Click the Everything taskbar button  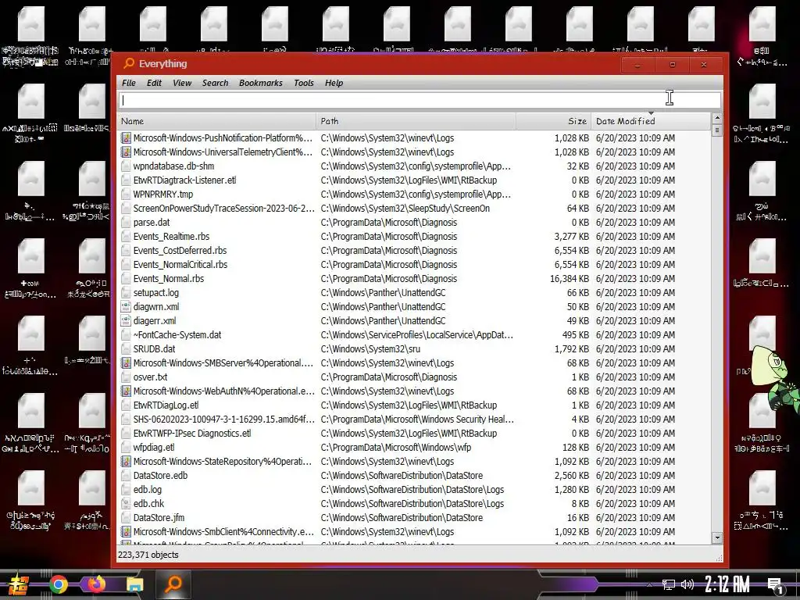coord(173,584)
